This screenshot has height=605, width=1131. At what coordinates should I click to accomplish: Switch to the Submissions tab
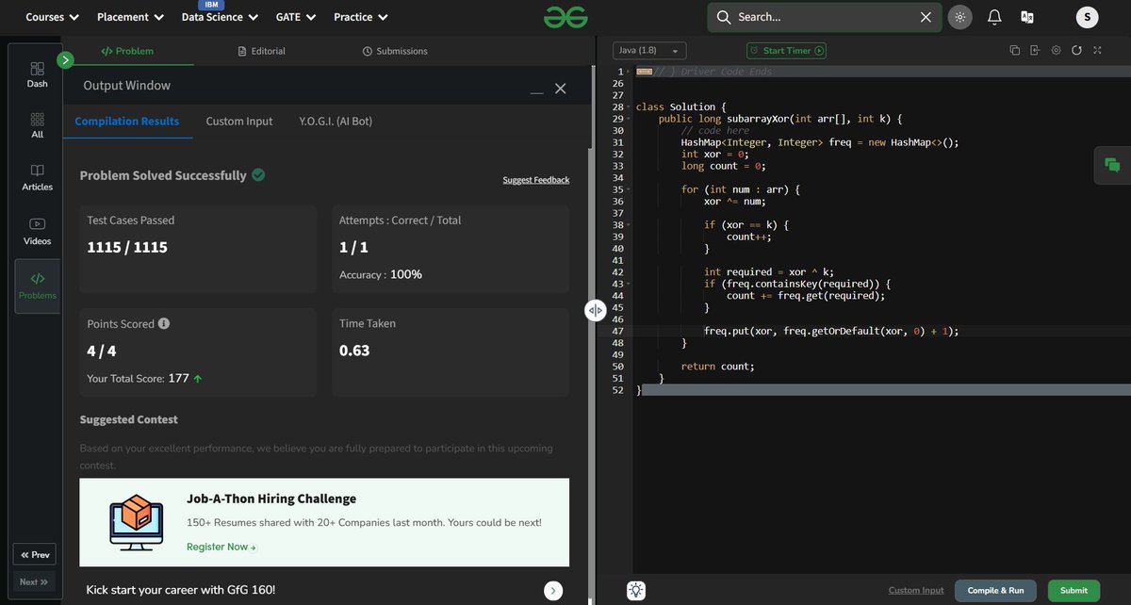(x=395, y=51)
